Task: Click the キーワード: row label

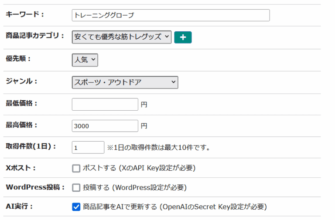Action: [x=25, y=14]
